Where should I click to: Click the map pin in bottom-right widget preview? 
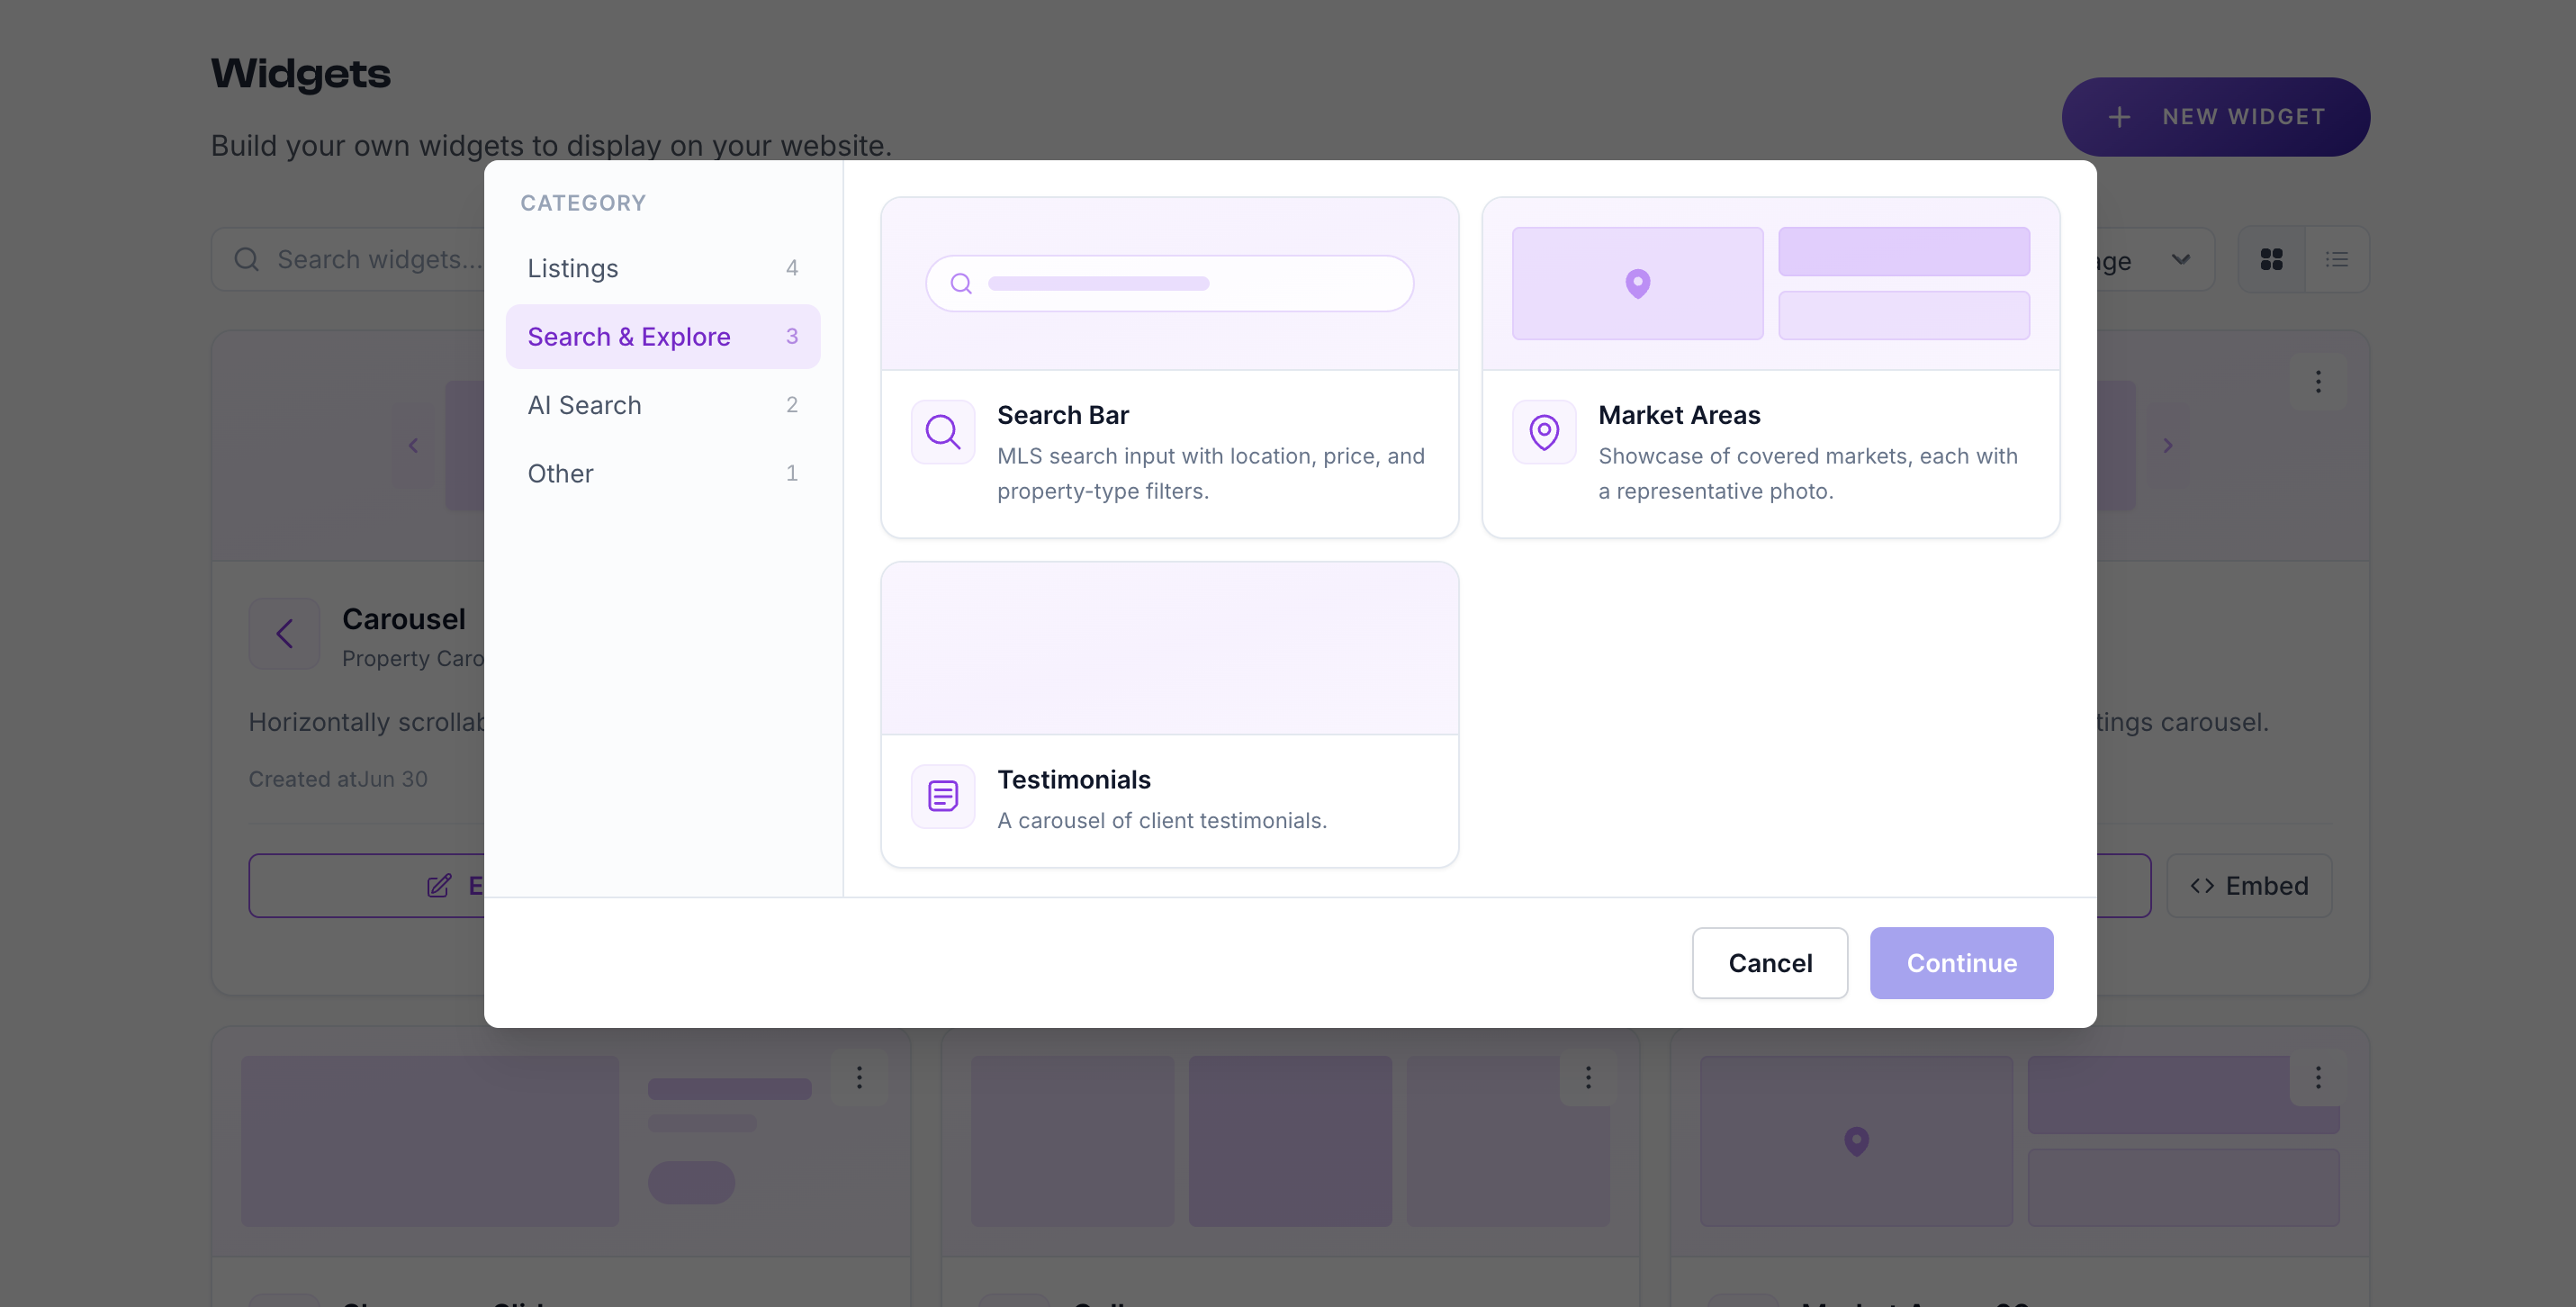pyautogui.click(x=1856, y=1141)
